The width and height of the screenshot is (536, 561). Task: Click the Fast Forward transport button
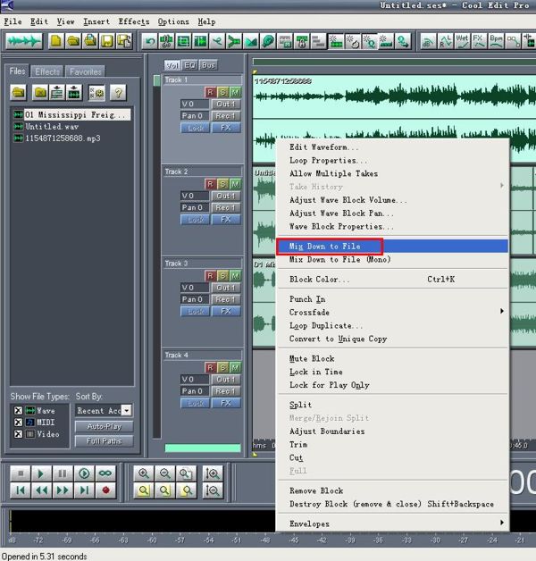pos(63,490)
